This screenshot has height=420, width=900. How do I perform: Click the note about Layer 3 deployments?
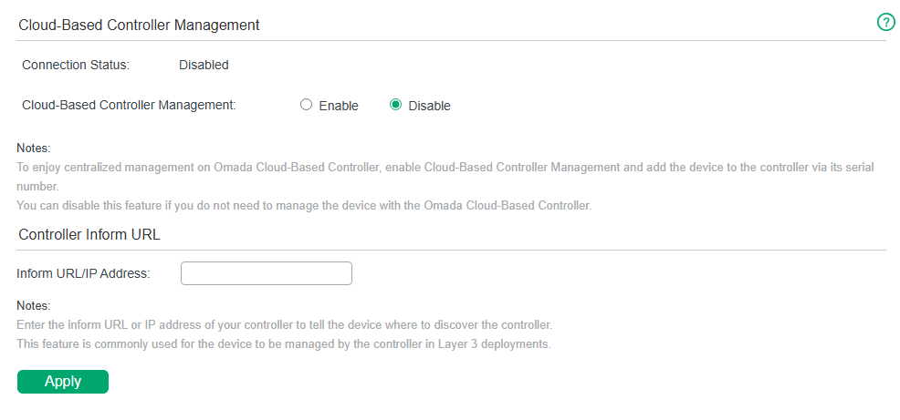pyautogui.click(x=284, y=345)
